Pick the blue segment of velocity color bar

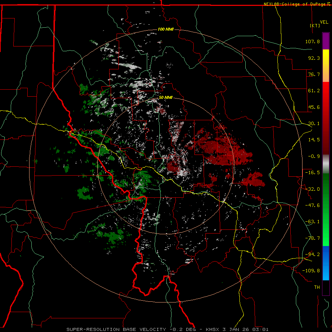pyautogui.click(x=326, y=263)
